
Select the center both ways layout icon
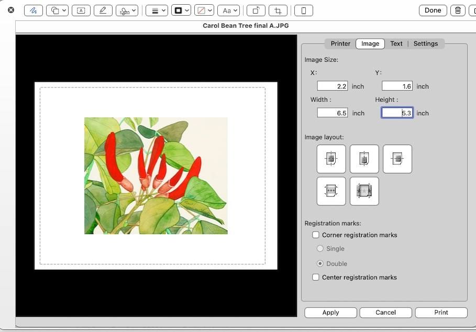[331, 159]
